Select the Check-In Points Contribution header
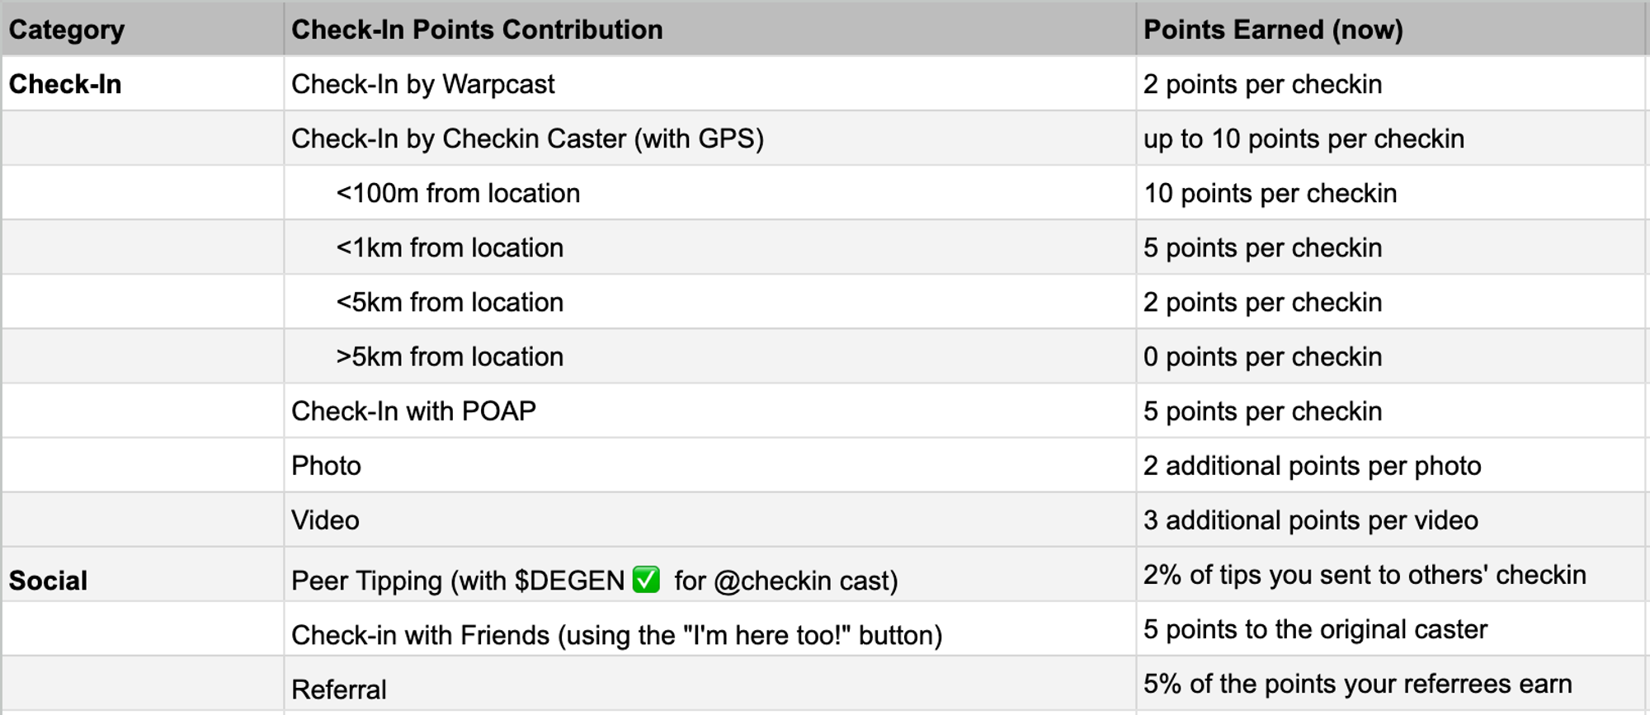The image size is (1650, 715). [x=477, y=30]
